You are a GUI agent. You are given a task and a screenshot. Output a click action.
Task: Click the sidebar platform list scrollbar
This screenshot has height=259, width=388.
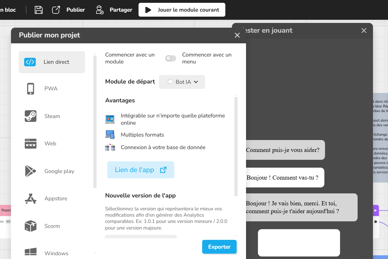(x=95, y=122)
